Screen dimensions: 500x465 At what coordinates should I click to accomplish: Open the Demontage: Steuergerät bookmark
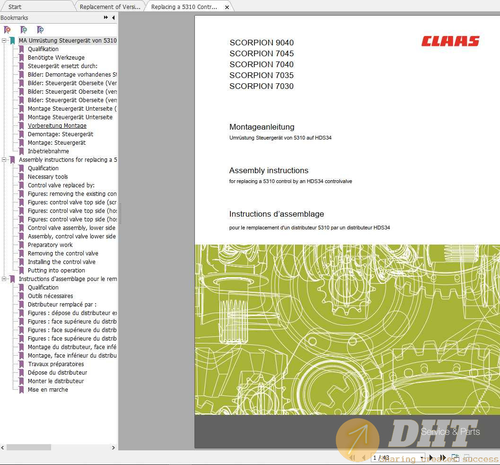(61, 134)
